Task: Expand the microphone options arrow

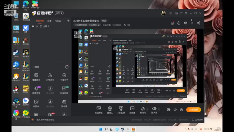Action: tap(147, 109)
